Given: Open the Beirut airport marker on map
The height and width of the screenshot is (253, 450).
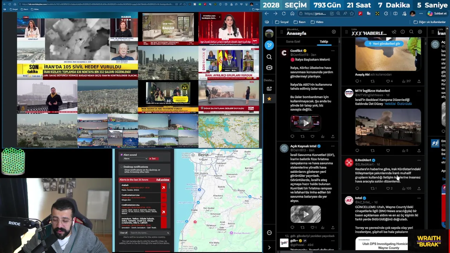Looking at the screenshot, I should coord(199,190).
